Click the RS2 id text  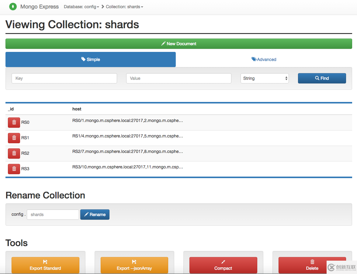[x=25, y=153]
